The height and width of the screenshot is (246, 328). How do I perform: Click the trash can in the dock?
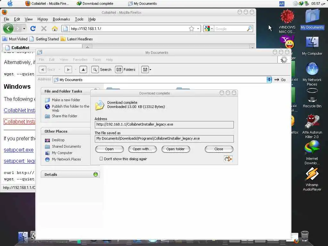pos(305,236)
